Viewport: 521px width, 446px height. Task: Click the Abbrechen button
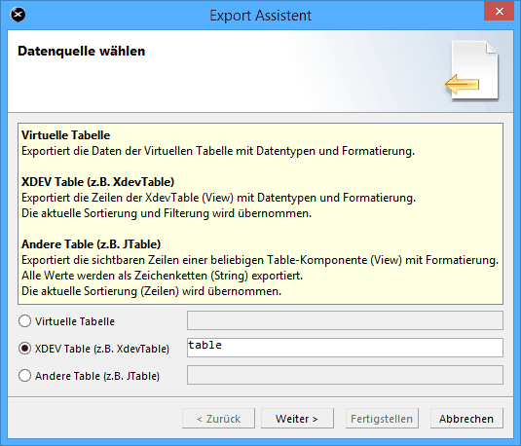[466, 419]
